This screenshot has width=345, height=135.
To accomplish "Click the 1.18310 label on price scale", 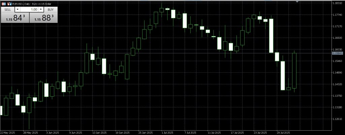I will coord(338,3).
